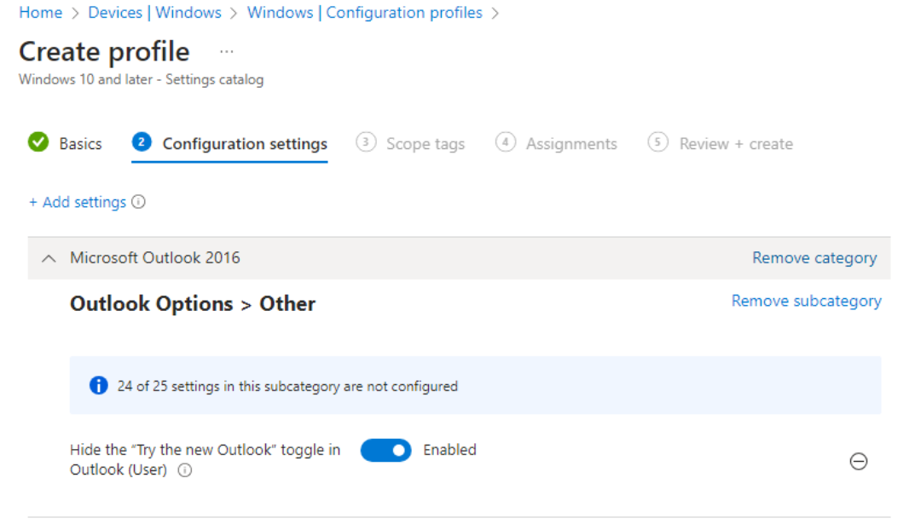The height and width of the screenshot is (524, 909).
Task: Click the blue info icon in the settings banner
Action: (98, 385)
